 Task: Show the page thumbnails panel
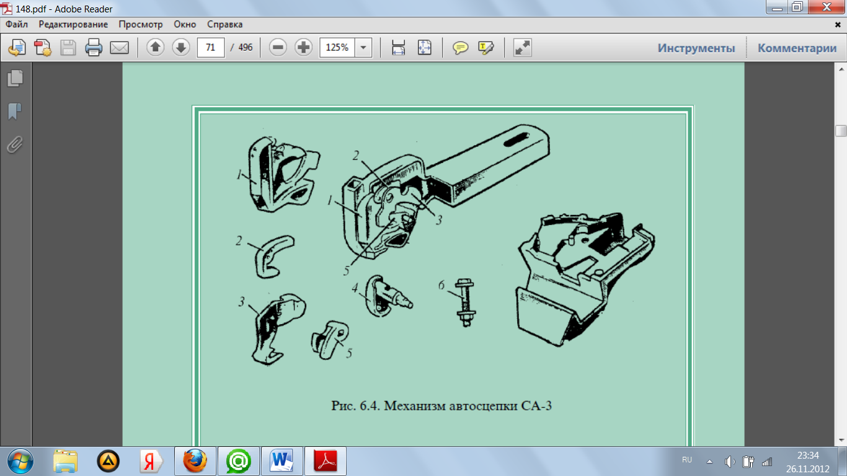pyautogui.click(x=16, y=78)
